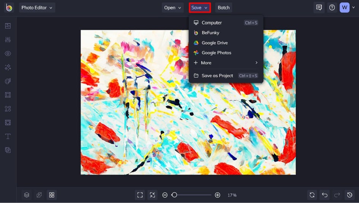This screenshot has height=203, width=359.
Task: Click the reset refresh icon
Action: (312, 195)
